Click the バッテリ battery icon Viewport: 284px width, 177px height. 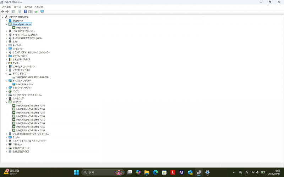(10, 91)
